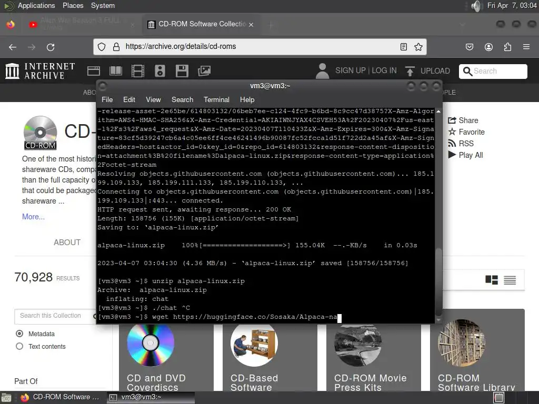539x404 pixels.
Task: Select the Metadata radio button
Action: point(19,334)
